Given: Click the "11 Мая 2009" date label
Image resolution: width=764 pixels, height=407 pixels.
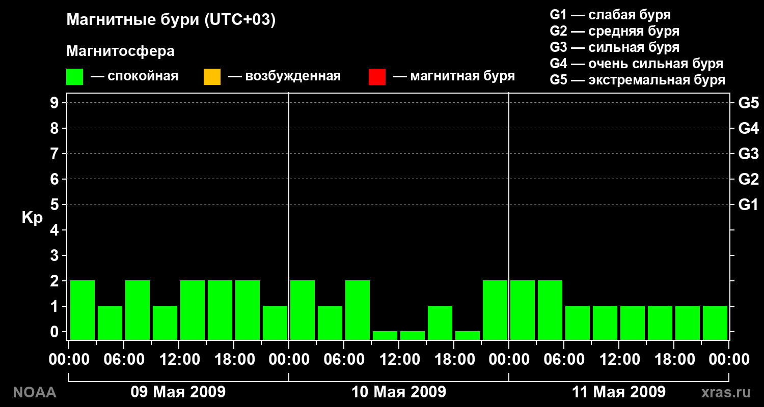Looking at the screenshot, I should [619, 392].
